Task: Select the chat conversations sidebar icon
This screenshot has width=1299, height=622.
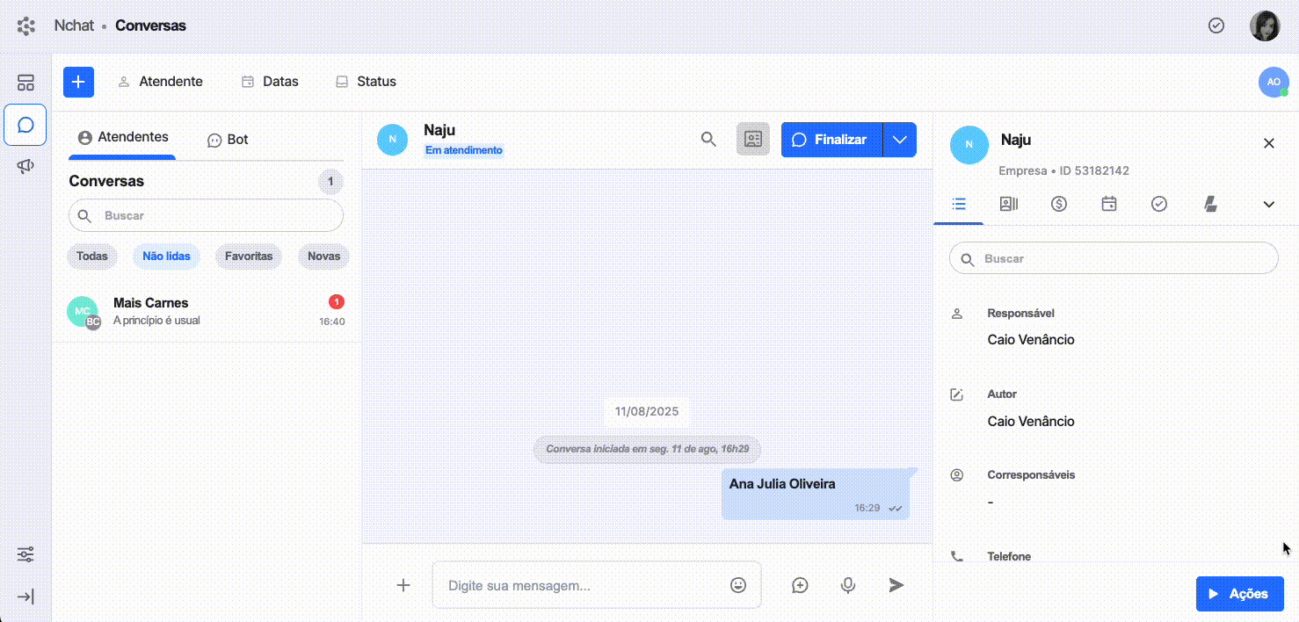Action: (25, 125)
